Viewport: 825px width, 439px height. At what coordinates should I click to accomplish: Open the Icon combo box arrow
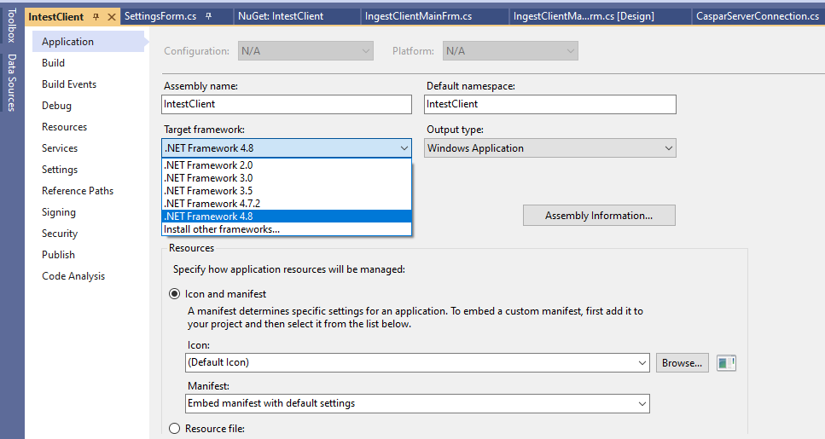click(642, 363)
